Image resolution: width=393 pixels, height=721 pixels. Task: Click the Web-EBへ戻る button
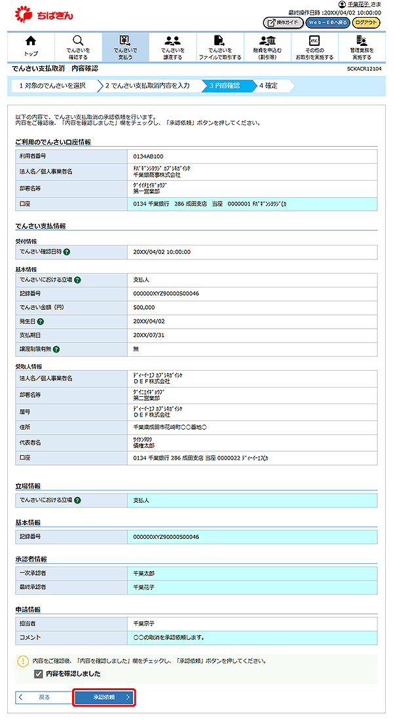coord(327,23)
